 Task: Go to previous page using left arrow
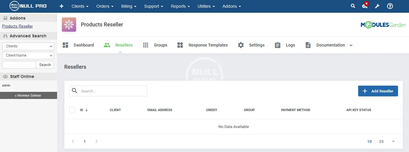pos(73,141)
